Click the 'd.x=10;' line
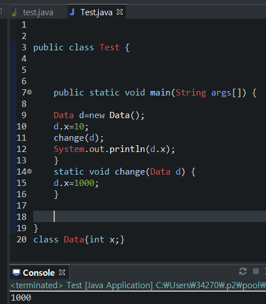The height and width of the screenshot is (304, 266). point(71,127)
